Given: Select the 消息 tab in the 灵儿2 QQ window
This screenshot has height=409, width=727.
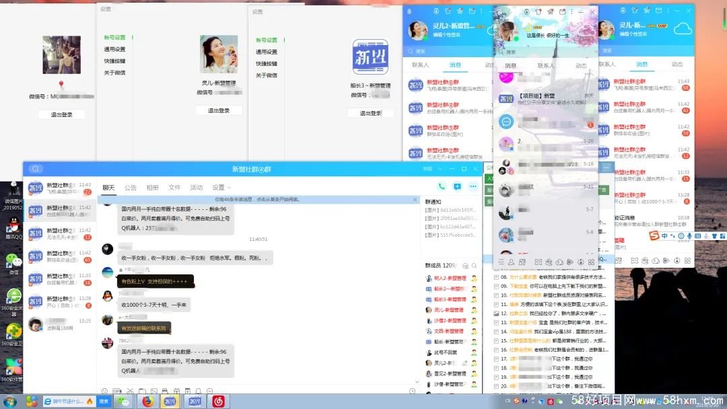Looking at the screenshot, I should click(x=455, y=65).
